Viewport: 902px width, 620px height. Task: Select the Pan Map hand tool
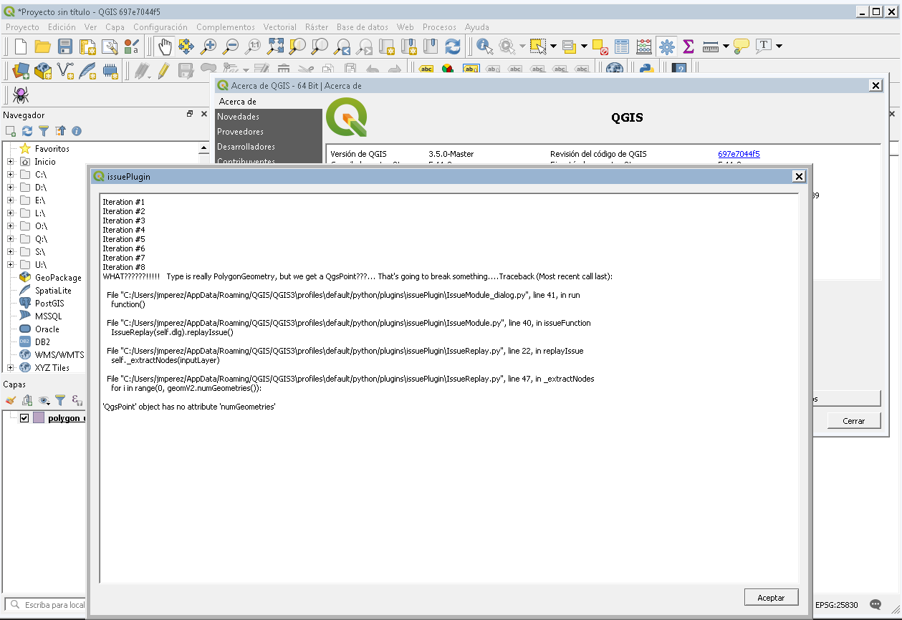click(x=165, y=47)
